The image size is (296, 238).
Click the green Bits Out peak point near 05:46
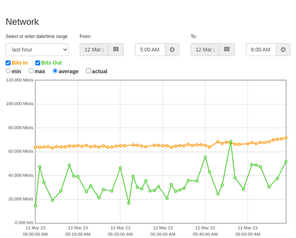tap(231, 142)
